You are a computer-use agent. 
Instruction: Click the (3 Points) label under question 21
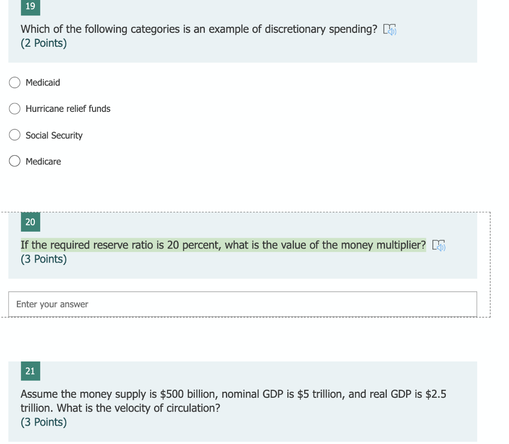(x=44, y=422)
